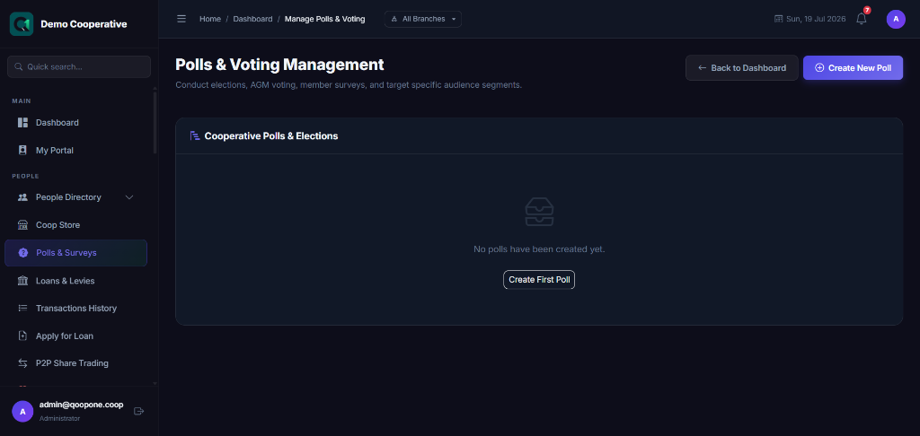The height and width of the screenshot is (436, 920).
Task: Click the Polls & Surveys question icon
Action: [22, 253]
